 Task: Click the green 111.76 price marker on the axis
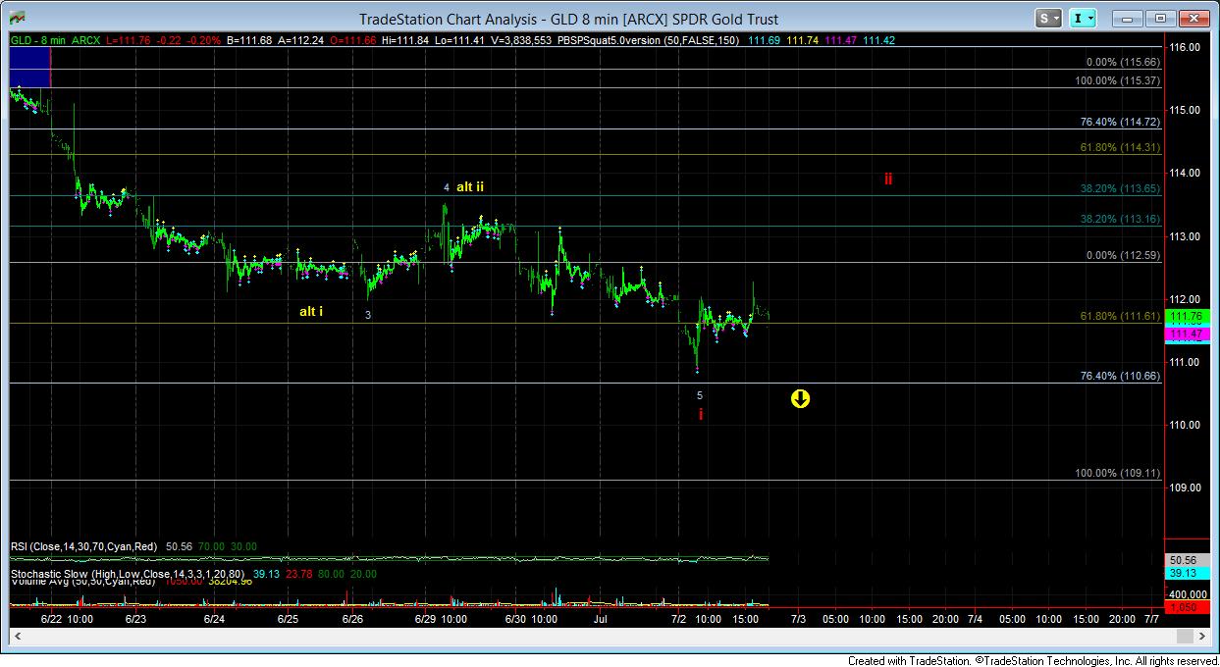pyautogui.click(x=1188, y=316)
